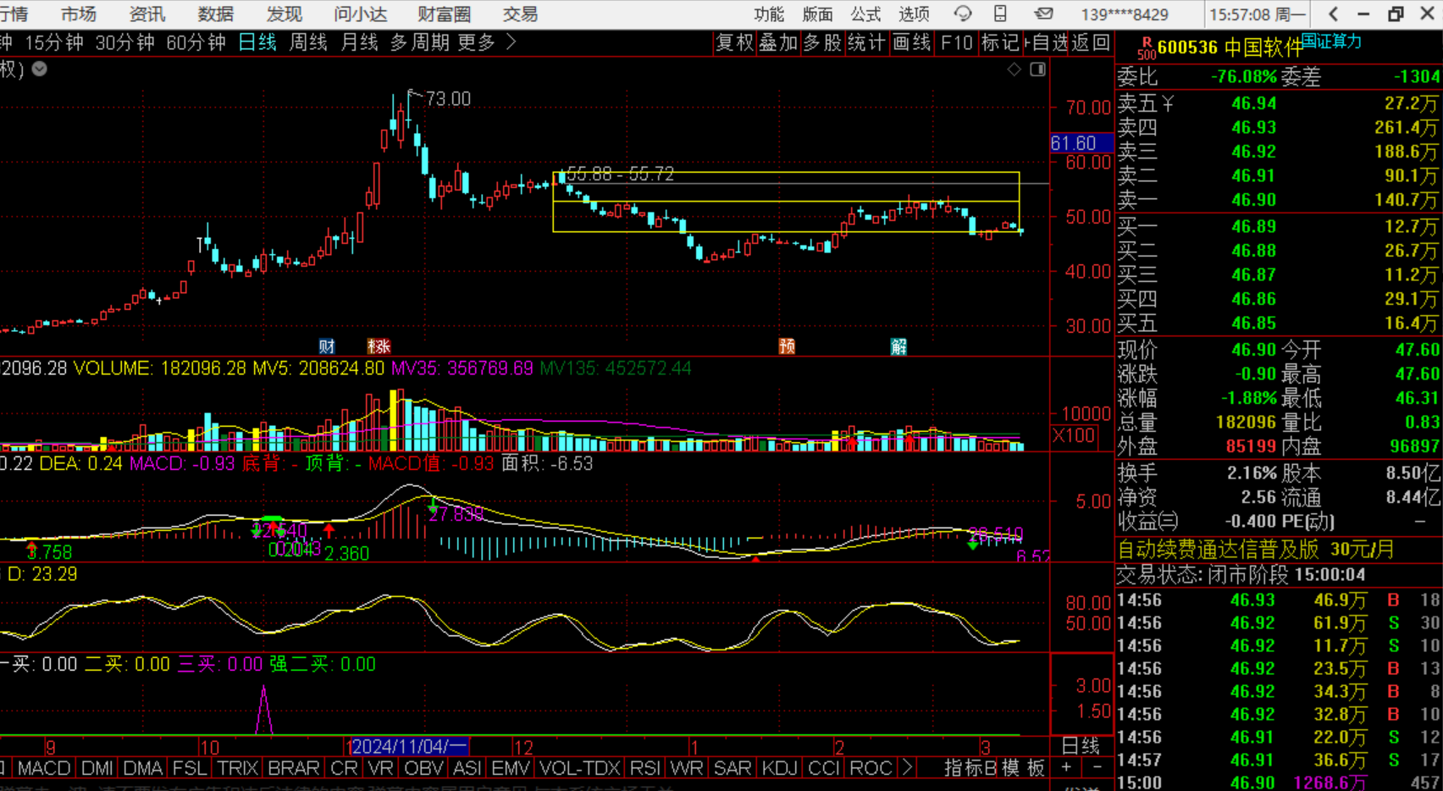This screenshot has width=1443, height=791.
Task: Click the 预 forecast marker on chart
Action: pyautogui.click(x=787, y=346)
